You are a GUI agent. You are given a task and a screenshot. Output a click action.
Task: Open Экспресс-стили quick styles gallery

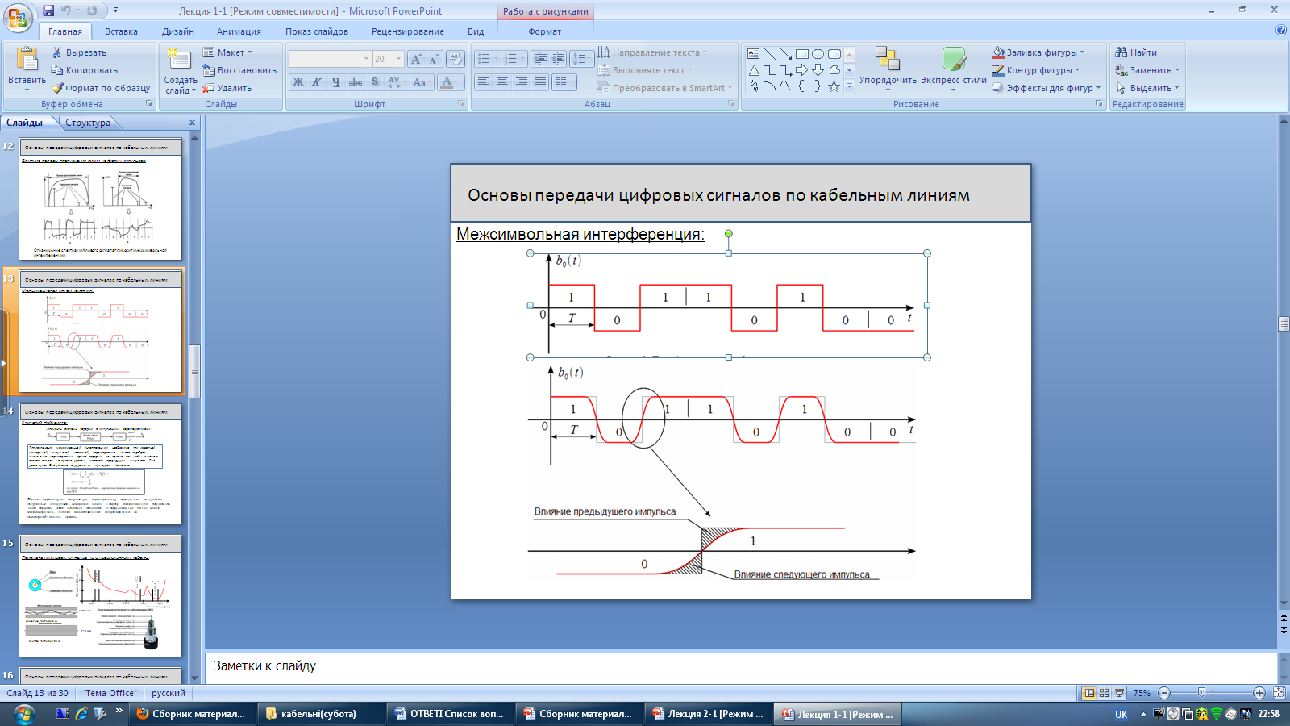[954, 69]
